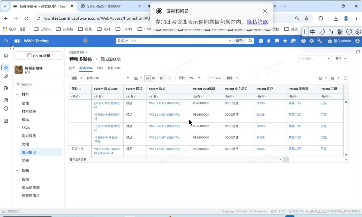Refresh the BOM table view
Image resolution: width=362 pixels, height=217 pixels.
(169, 78)
